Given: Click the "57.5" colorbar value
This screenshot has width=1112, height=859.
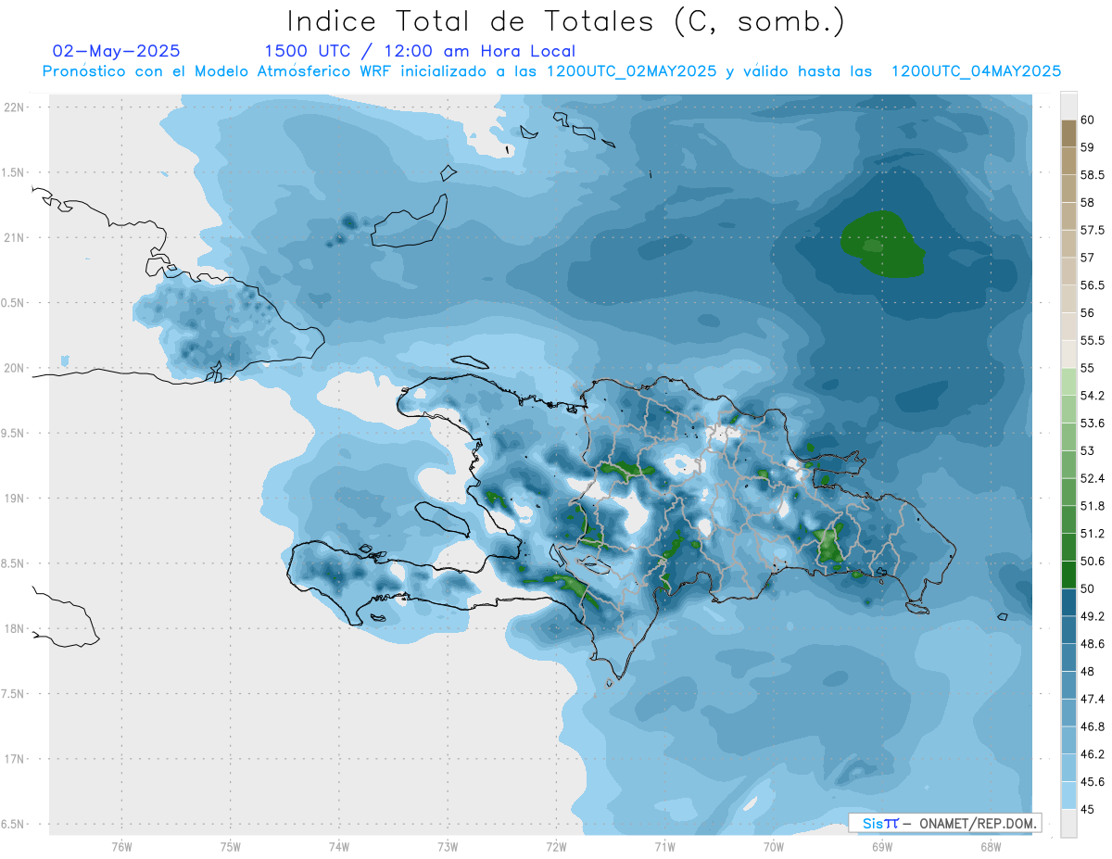Looking at the screenshot, I should [1093, 230].
